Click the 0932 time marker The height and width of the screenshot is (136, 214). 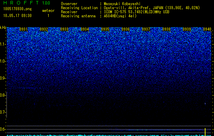44,29
